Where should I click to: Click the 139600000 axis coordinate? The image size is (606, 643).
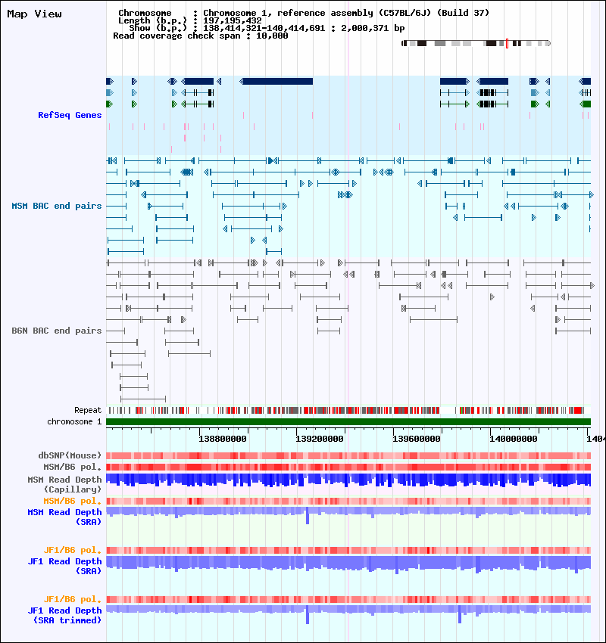click(417, 439)
